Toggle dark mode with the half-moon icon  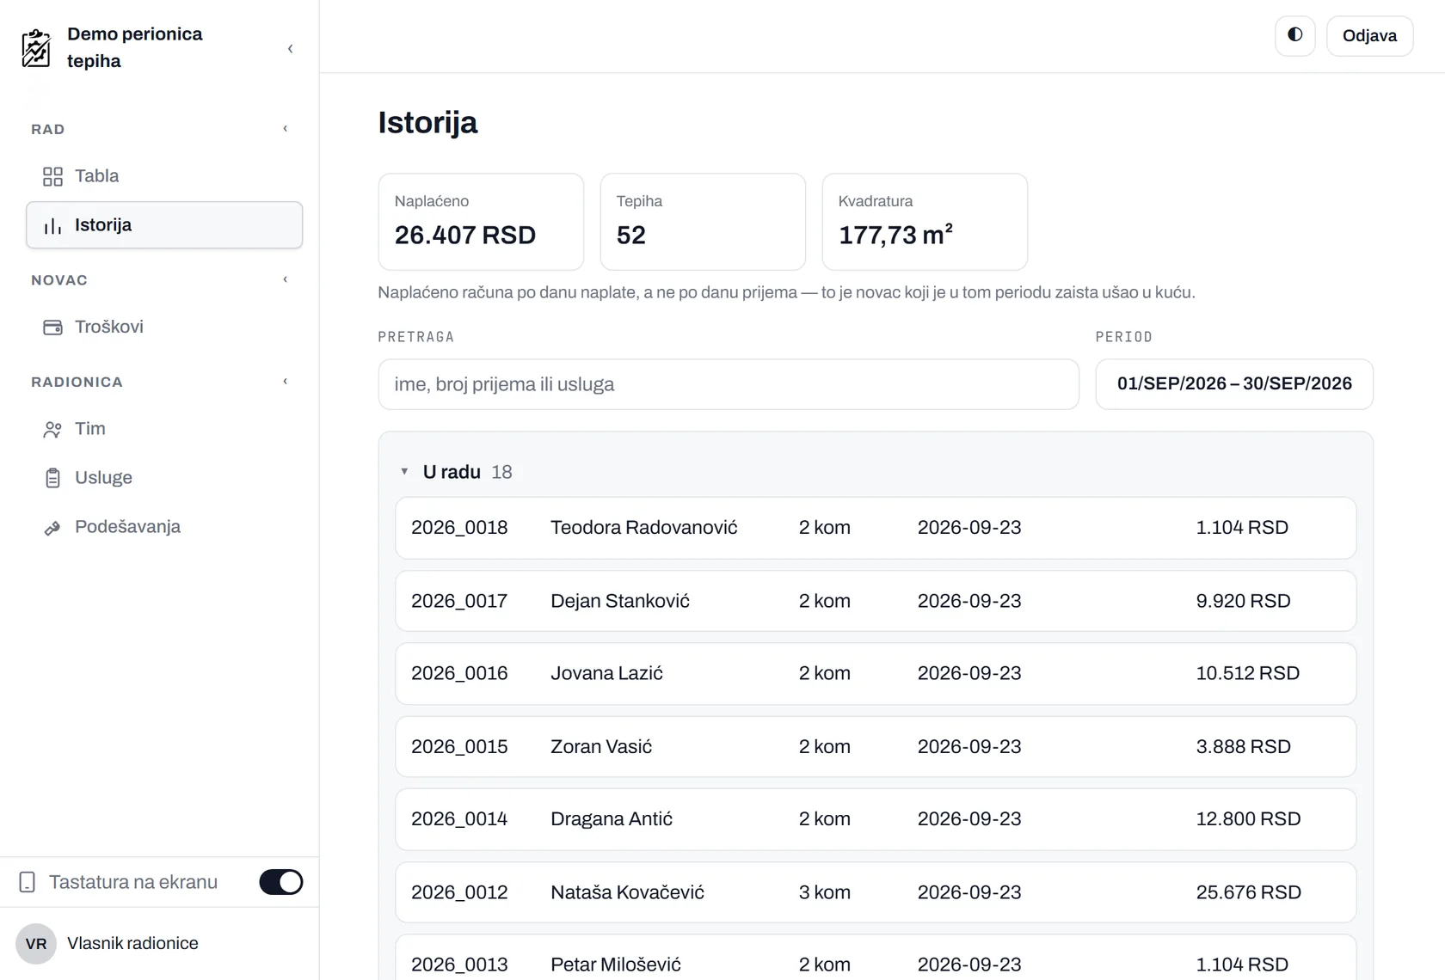[x=1295, y=35]
